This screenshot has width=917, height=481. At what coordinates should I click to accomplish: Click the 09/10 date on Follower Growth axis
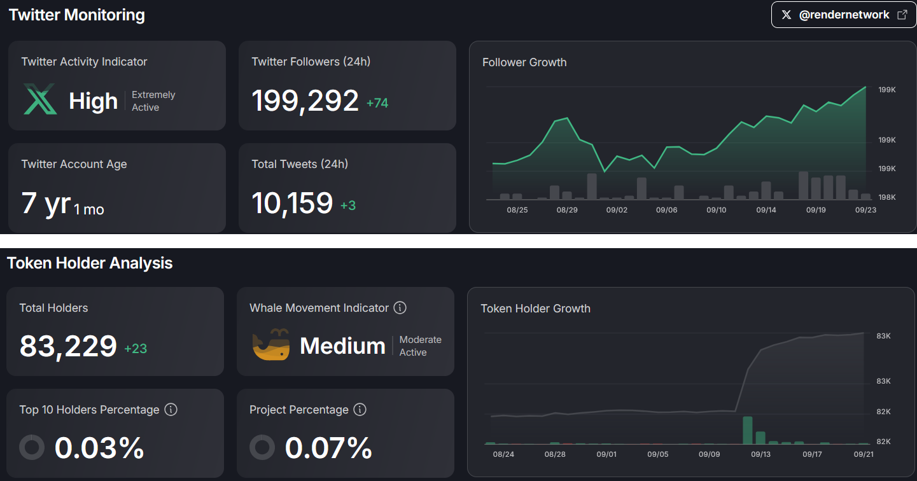pos(716,210)
